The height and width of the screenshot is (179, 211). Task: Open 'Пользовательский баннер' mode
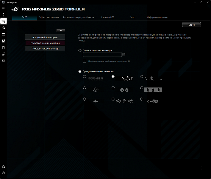(x=45, y=48)
